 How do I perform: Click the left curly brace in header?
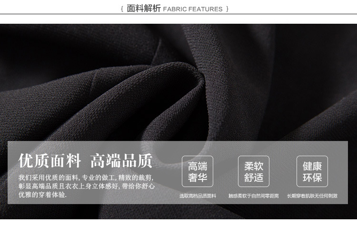click(x=122, y=9)
